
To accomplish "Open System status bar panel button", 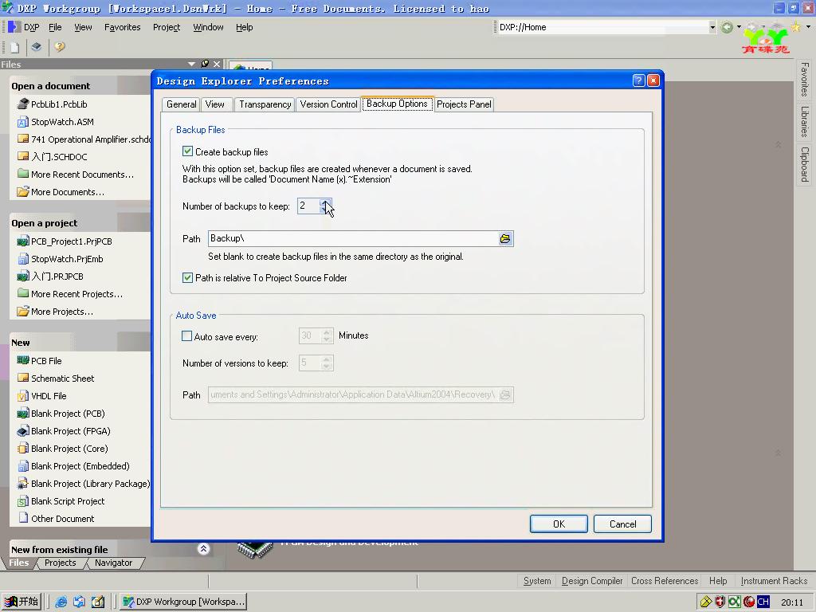I will click(537, 581).
